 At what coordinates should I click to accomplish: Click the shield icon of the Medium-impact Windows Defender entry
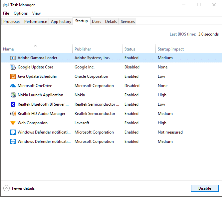tap(13, 142)
